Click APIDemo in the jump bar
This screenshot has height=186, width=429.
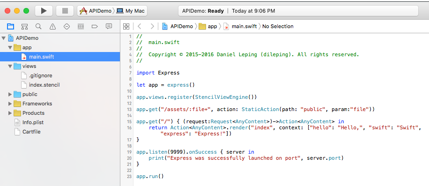coord(178,26)
